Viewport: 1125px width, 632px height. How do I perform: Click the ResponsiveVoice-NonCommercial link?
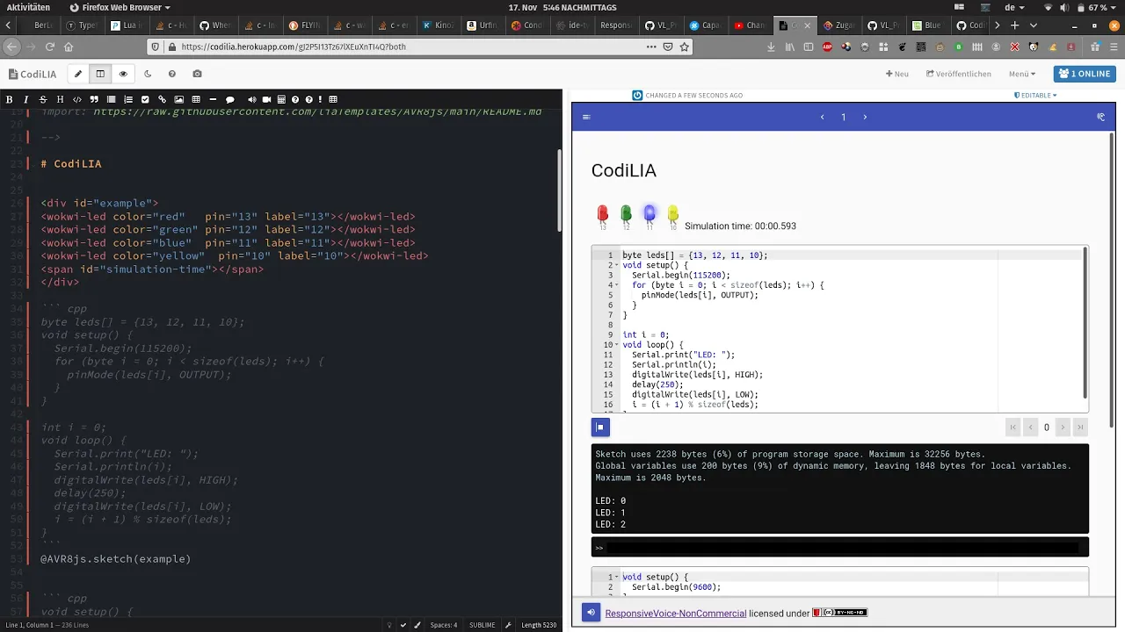coord(676,614)
